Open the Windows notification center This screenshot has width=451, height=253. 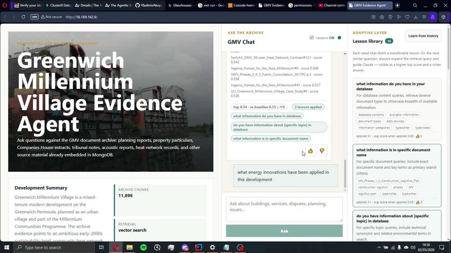pyautogui.click(x=442, y=247)
